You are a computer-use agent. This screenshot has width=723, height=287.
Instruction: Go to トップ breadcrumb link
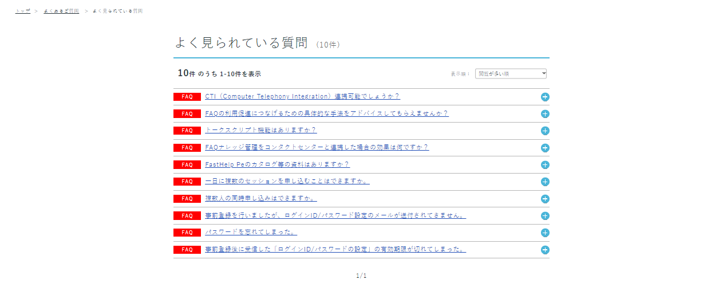click(22, 11)
